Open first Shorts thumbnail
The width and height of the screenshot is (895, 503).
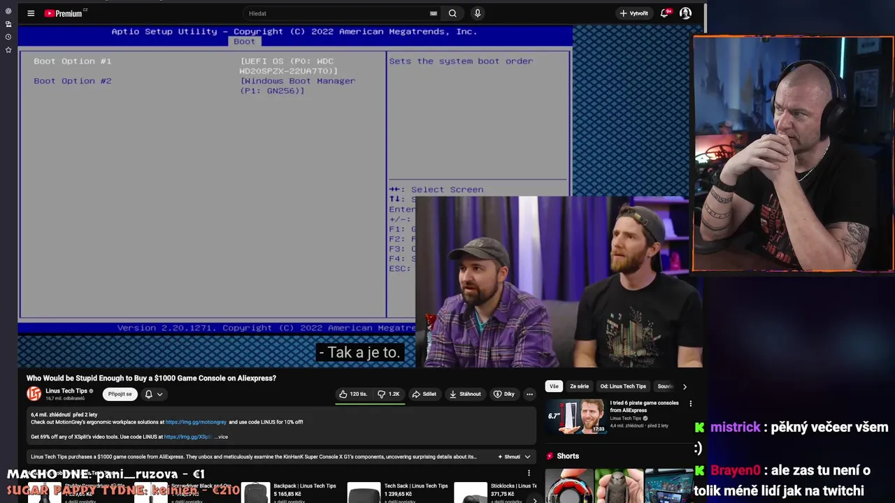pos(568,486)
